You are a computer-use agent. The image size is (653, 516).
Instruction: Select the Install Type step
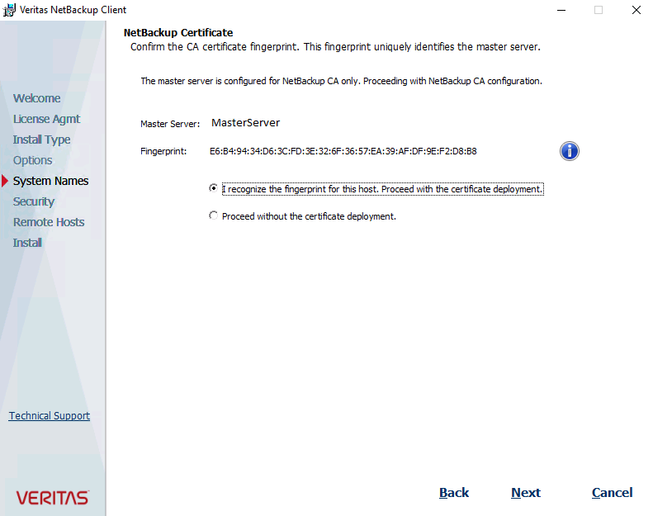pos(41,140)
